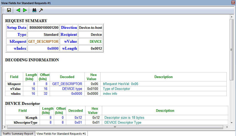Click vertical scrollbar up arrow

232,17
